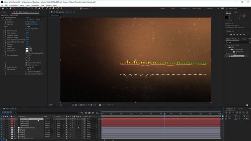Viewport: 251px width, 141px height.
Task: Click the timeline search magnifier icon
Action: point(16,113)
